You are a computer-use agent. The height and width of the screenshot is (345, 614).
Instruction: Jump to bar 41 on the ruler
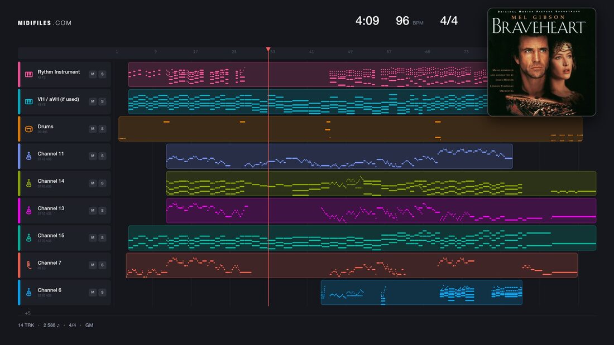coord(311,52)
